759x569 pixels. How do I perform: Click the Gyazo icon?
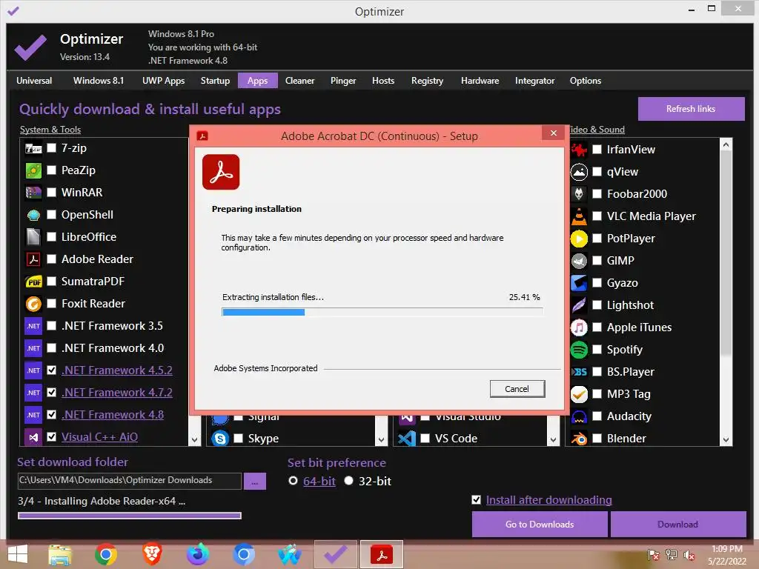(x=579, y=283)
